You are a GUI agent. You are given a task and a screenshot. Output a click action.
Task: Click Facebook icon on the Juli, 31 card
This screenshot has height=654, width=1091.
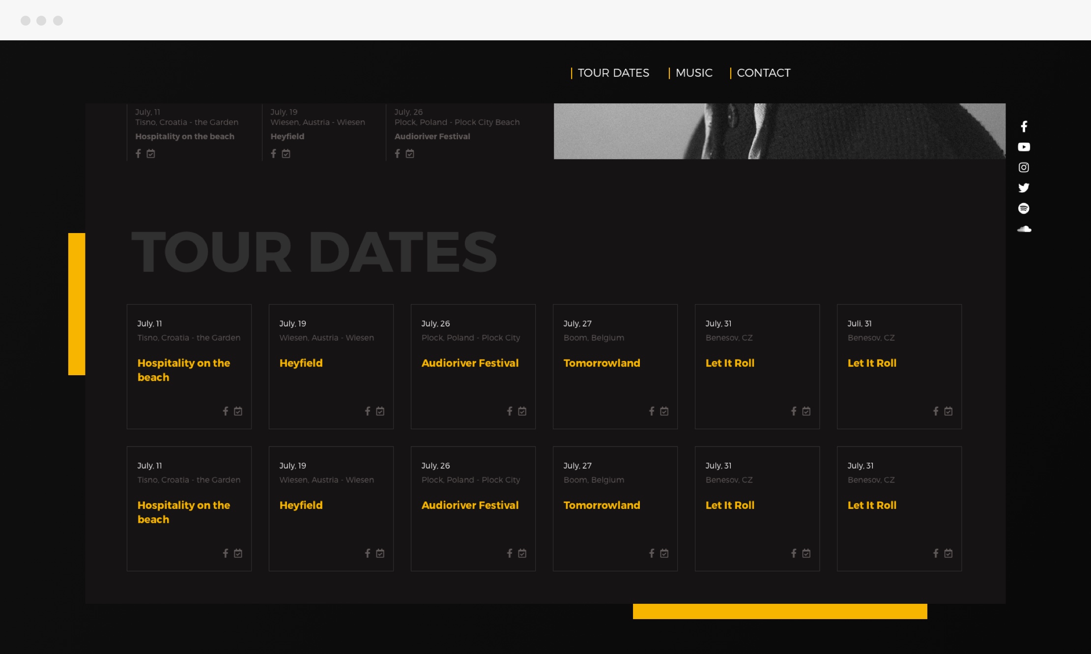click(936, 411)
